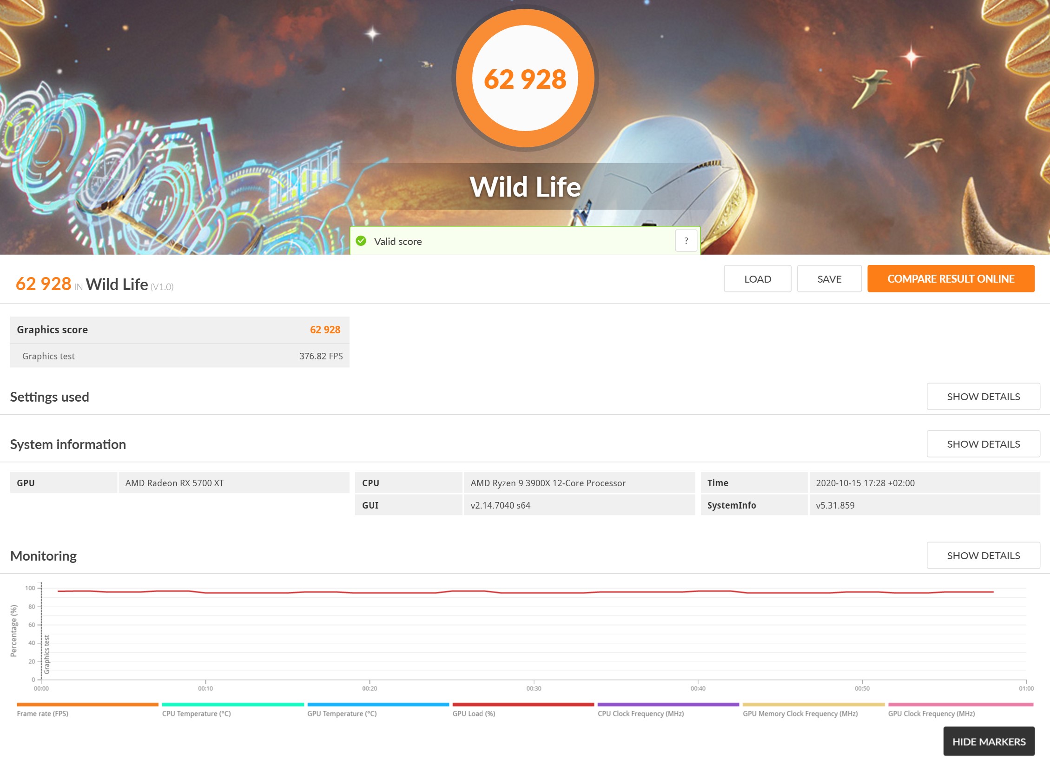Toggle the Frame rate (FPS) legend

coord(43,714)
